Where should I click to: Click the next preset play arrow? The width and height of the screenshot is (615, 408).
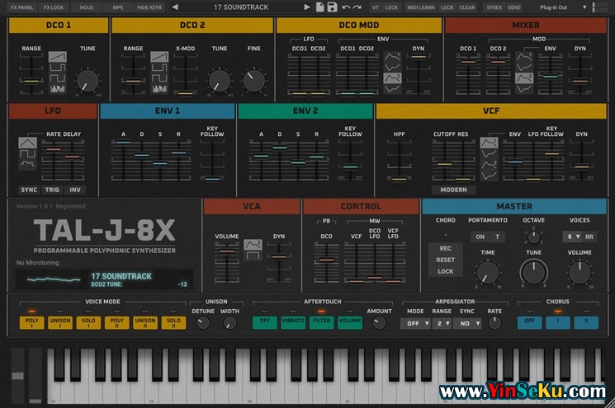[307, 7]
